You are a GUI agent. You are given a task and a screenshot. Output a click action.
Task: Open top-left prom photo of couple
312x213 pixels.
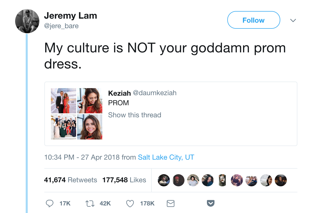click(64, 101)
